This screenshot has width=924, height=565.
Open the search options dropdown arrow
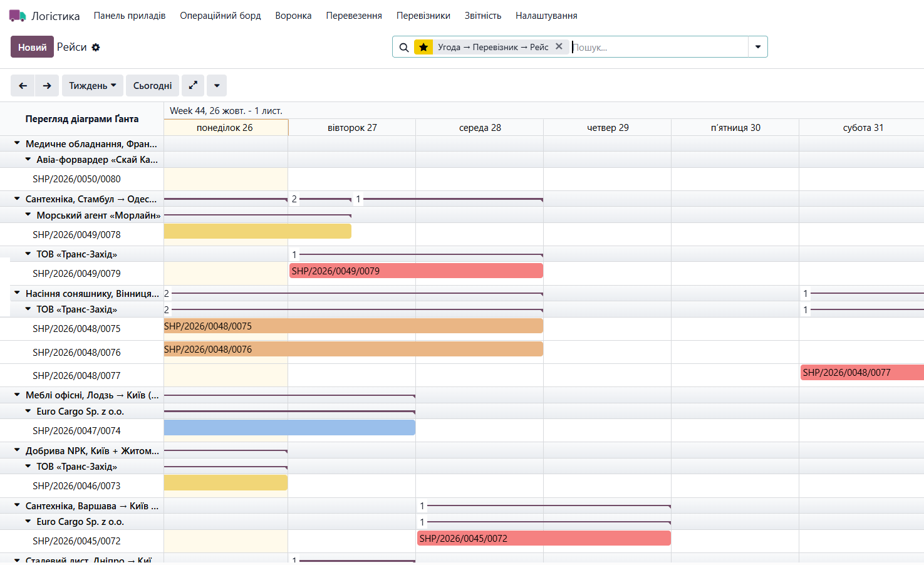coord(758,47)
